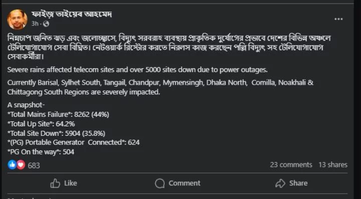View the 13 shares list

pyautogui.click(x=333, y=165)
